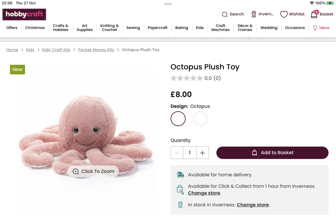Open Wishlist heart icon
The image size is (336, 216).
[x=284, y=14]
